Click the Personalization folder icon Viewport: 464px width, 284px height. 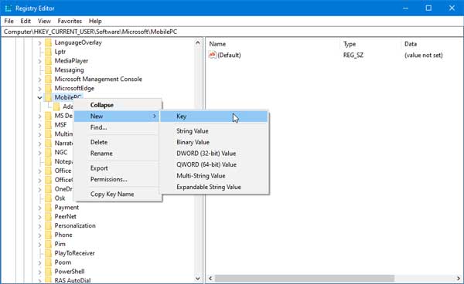(x=48, y=225)
